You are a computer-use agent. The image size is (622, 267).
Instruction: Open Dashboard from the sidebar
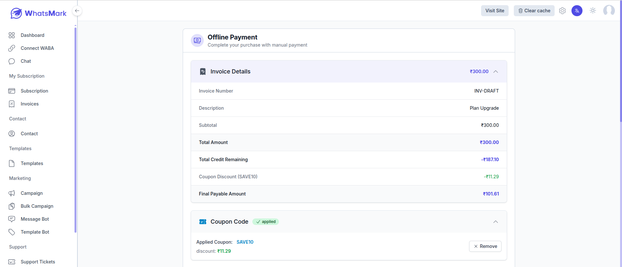32,35
